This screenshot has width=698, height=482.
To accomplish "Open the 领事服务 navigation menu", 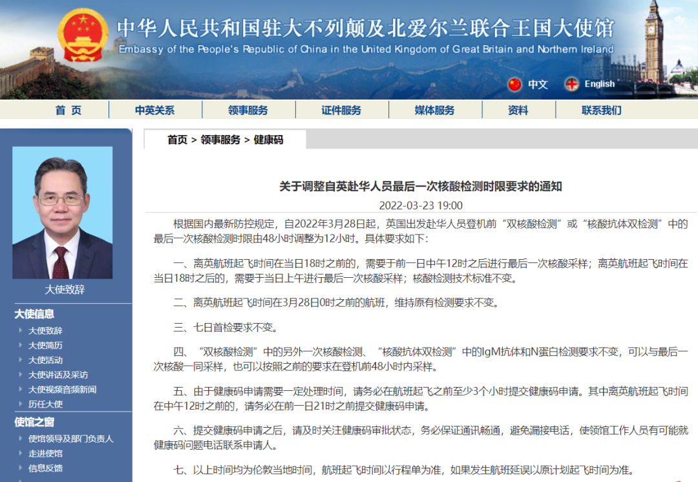I will (249, 109).
